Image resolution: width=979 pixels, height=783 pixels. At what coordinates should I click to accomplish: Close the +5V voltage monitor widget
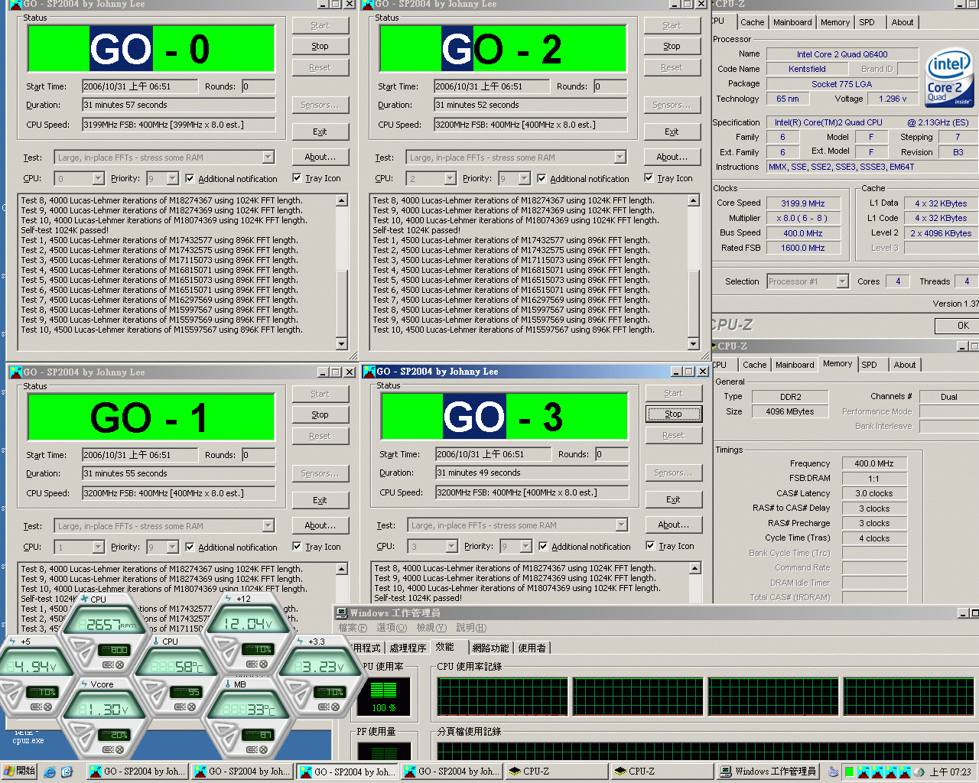[x=47, y=707]
